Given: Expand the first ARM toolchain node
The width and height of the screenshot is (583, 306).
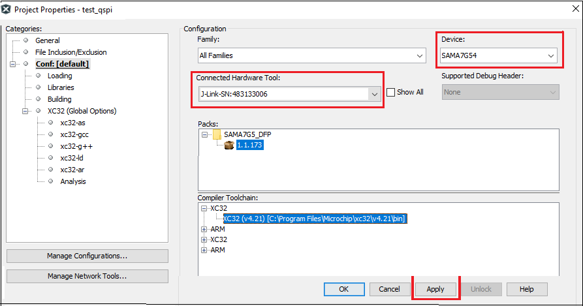Looking at the screenshot, I should pyautogui.click(x=204, y=229).
